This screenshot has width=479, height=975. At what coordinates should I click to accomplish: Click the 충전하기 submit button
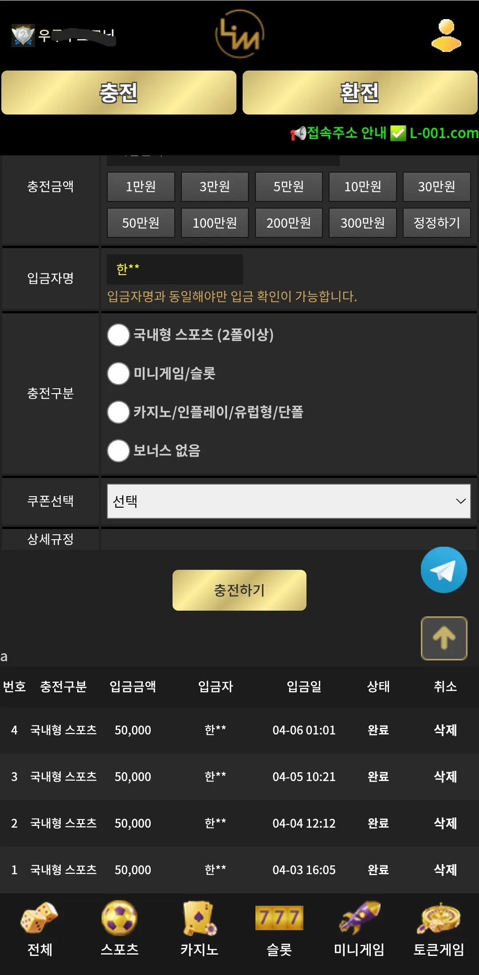tap(239, 590)
